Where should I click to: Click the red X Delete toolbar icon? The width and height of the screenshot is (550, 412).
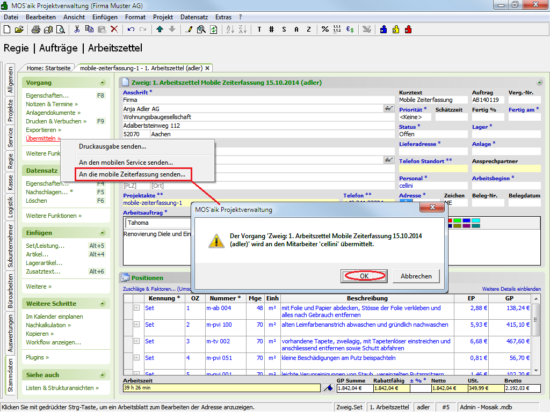coord(114,29)
